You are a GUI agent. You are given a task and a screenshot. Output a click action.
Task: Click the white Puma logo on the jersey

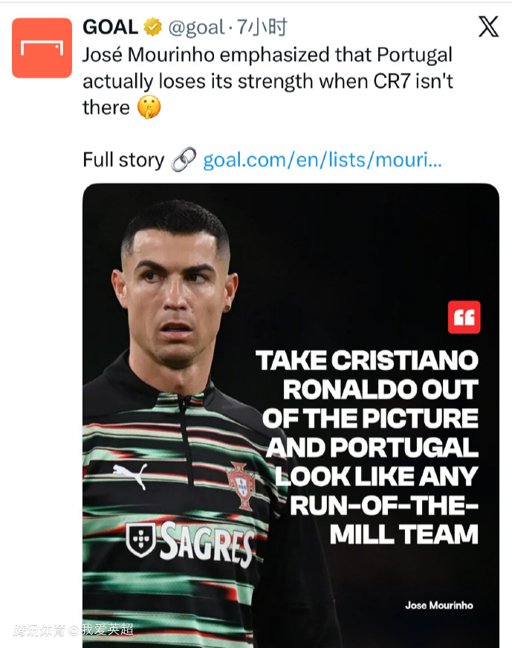click(x=130, y=475)
